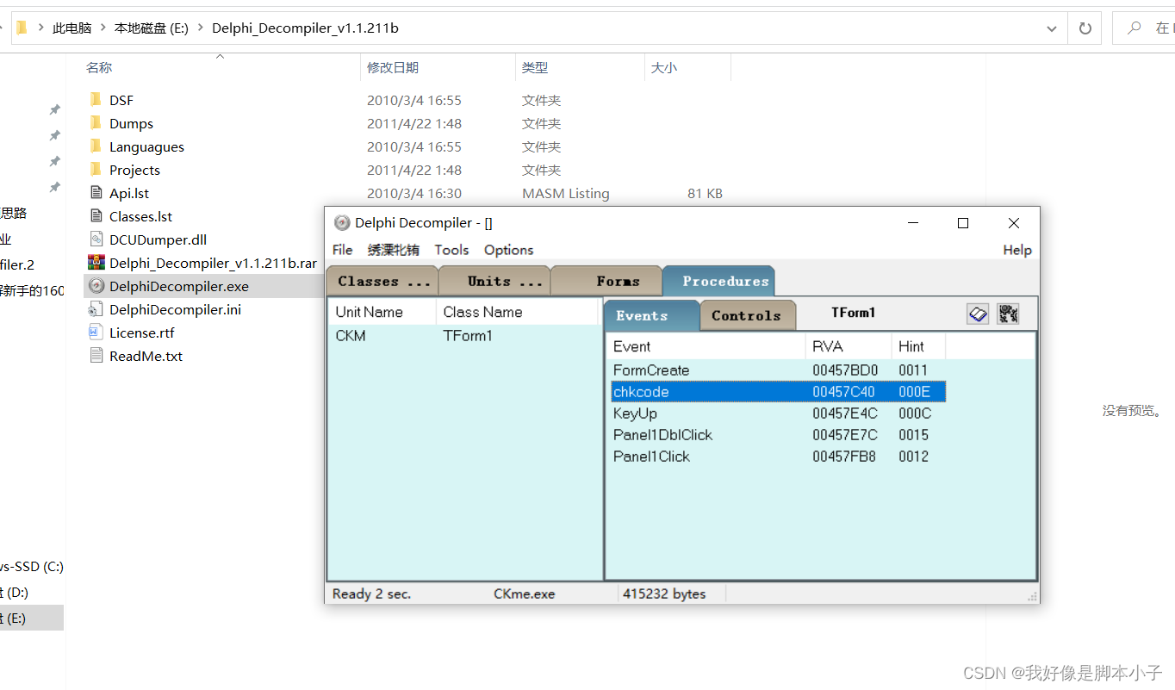1175x690 pixels.
Task: Sort by the Class Name column header
Action: pos(517,312)
